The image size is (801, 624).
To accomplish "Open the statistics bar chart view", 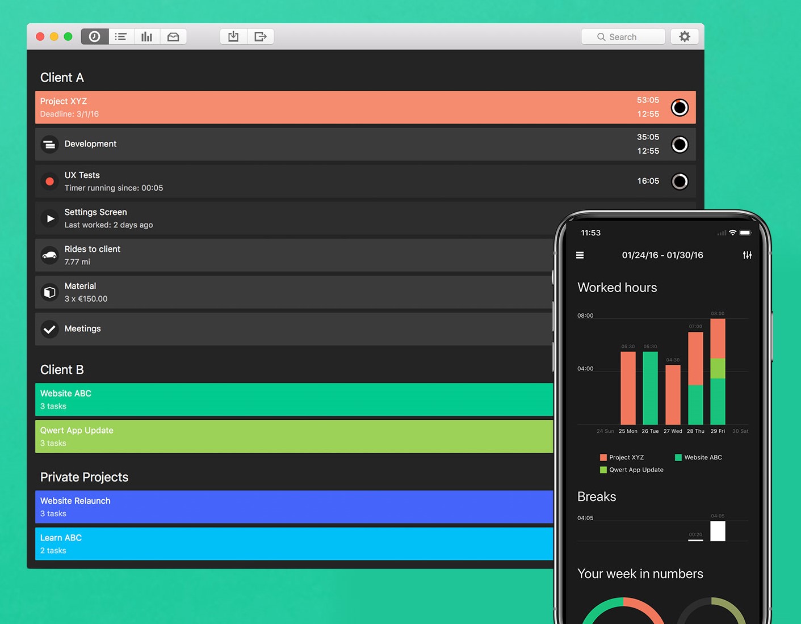I will coord(147,36).
